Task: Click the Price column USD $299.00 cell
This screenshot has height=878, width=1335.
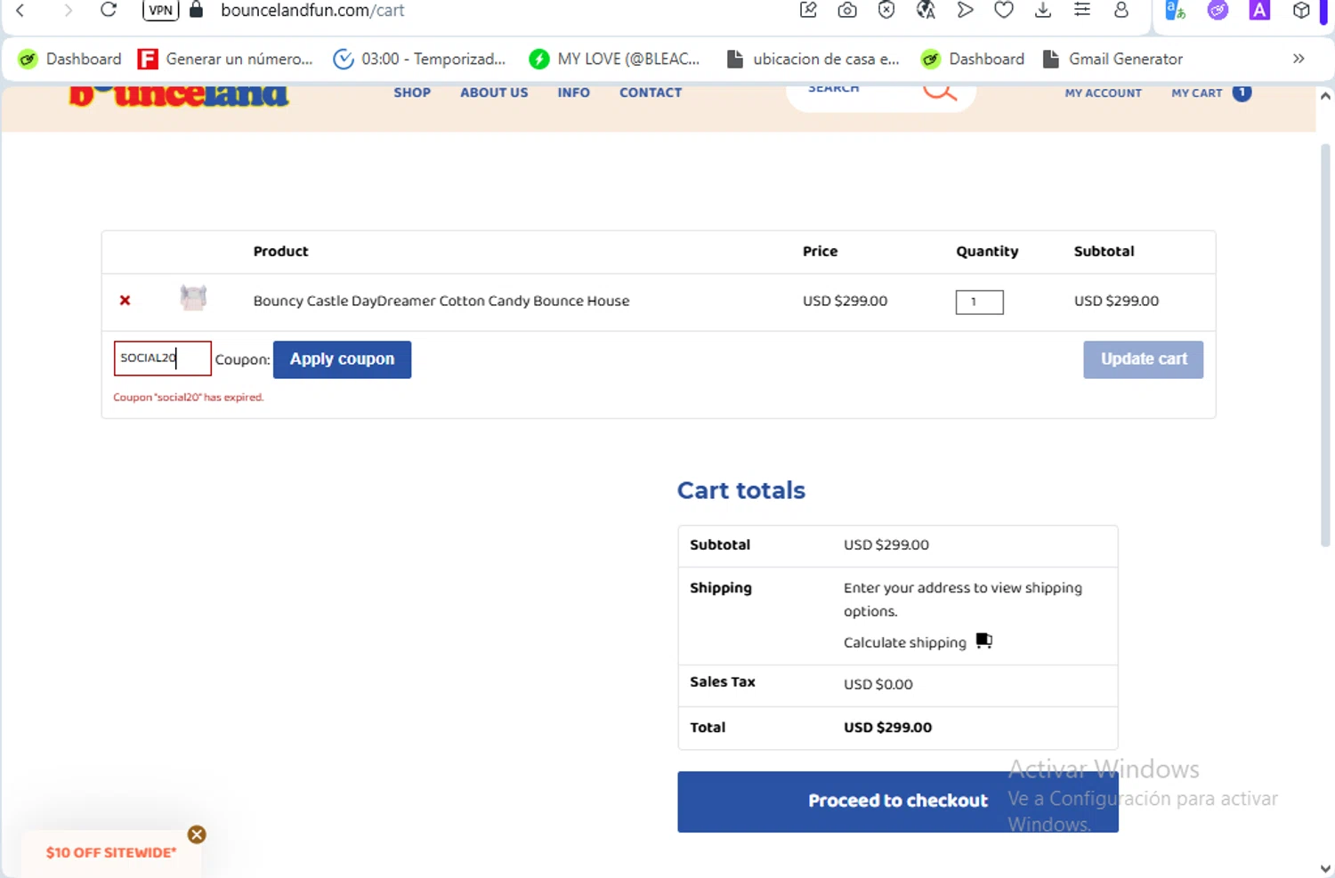Action: [845, 301]
